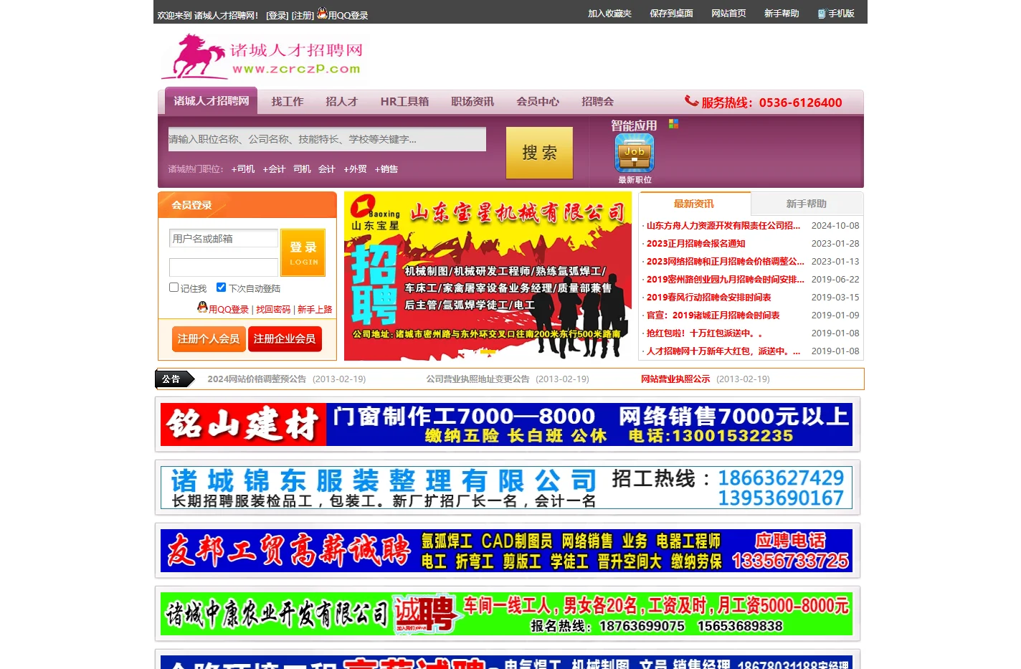1021x669 pixels.
Task: Open news 2023网络招聘和正月招聘会价格调整公
Action: click(x=725, y=262)
